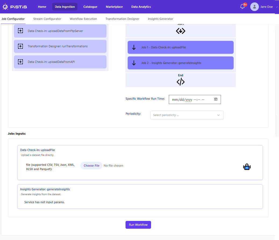Click the 9+ notification badge

245,5
